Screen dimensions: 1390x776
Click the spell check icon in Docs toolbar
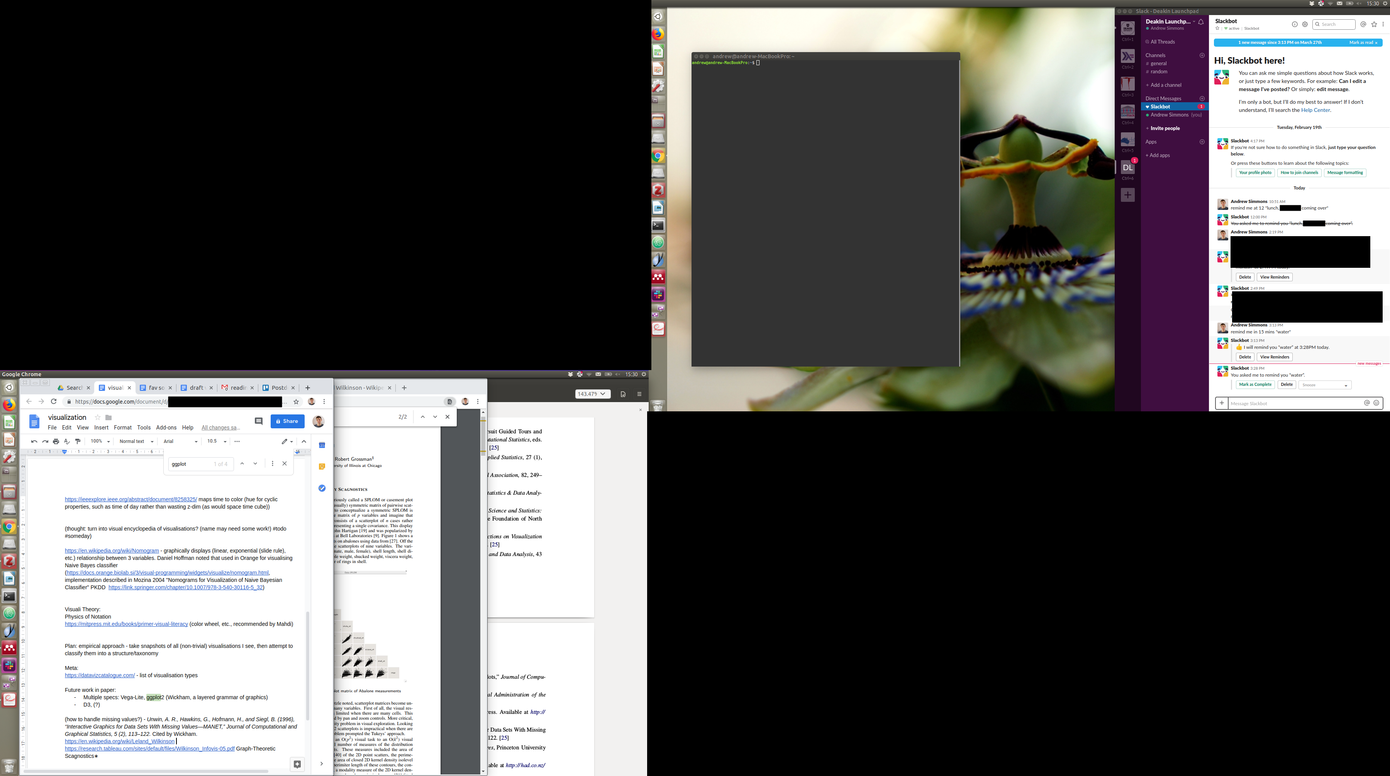67,441
